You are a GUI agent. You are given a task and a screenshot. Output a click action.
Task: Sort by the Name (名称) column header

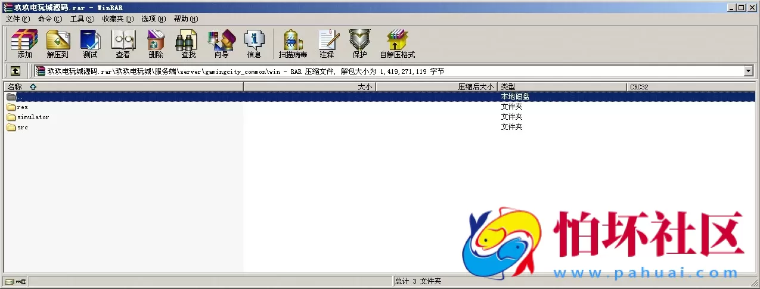click(x=15, y=87)
